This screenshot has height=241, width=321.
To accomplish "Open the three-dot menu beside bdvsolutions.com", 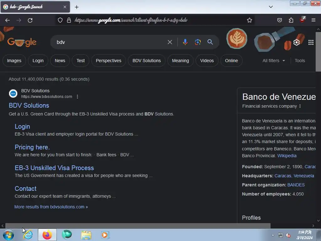I will [77, 97].
